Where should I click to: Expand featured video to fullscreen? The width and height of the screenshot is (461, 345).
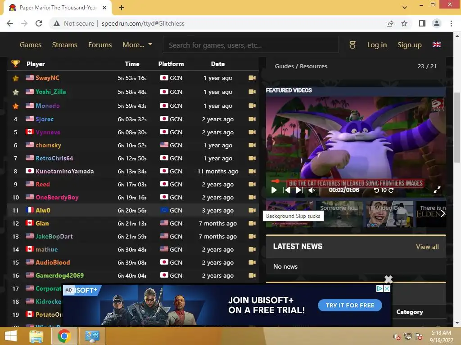[x=437, y=190]
